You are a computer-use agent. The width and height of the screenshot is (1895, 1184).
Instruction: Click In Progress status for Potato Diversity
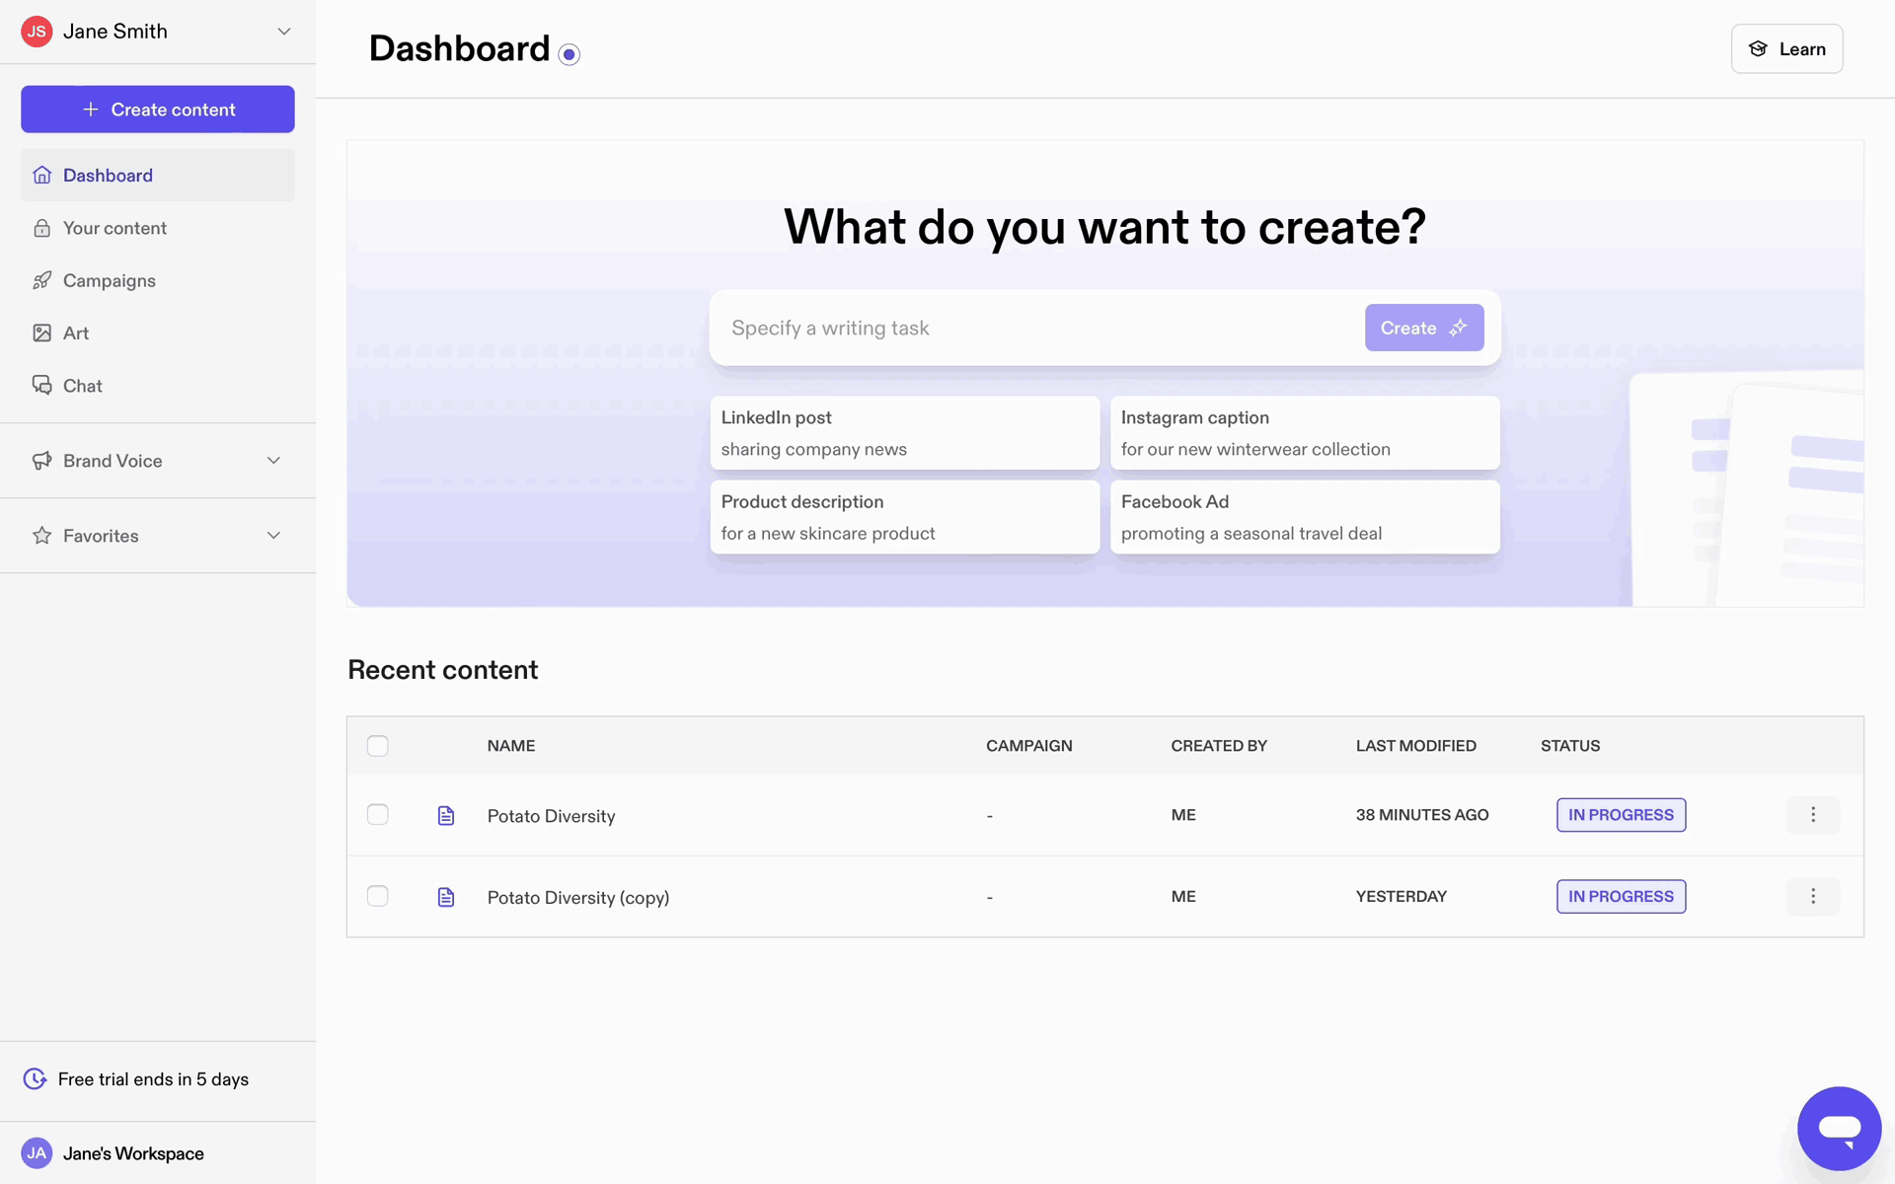1621,815
